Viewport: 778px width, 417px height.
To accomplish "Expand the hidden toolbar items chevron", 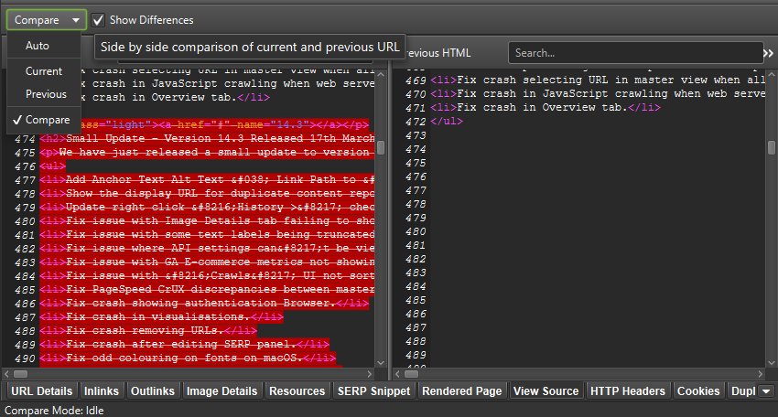I will click(769, 53).
